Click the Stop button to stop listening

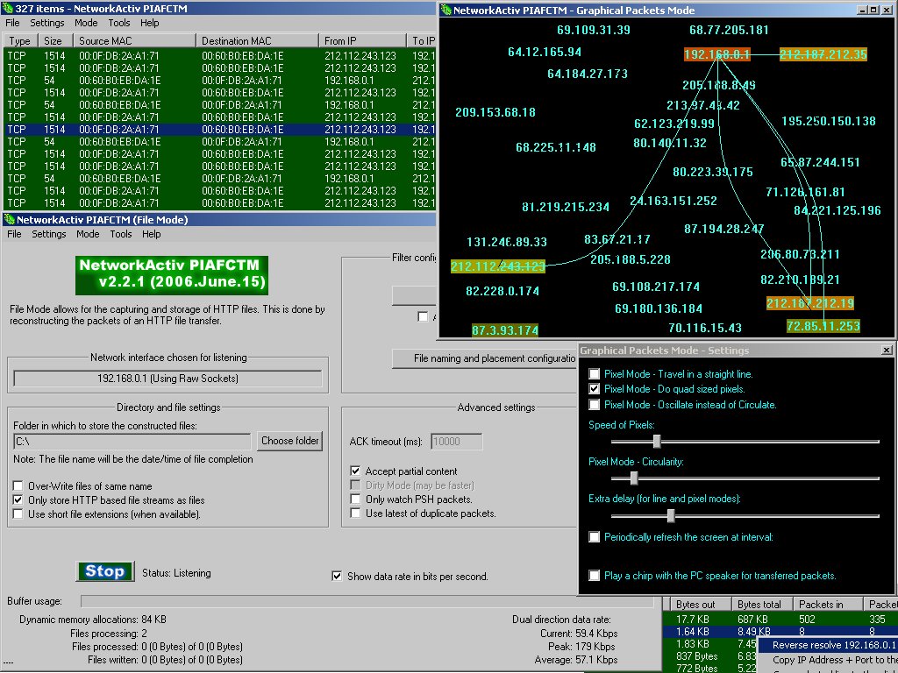104,570
